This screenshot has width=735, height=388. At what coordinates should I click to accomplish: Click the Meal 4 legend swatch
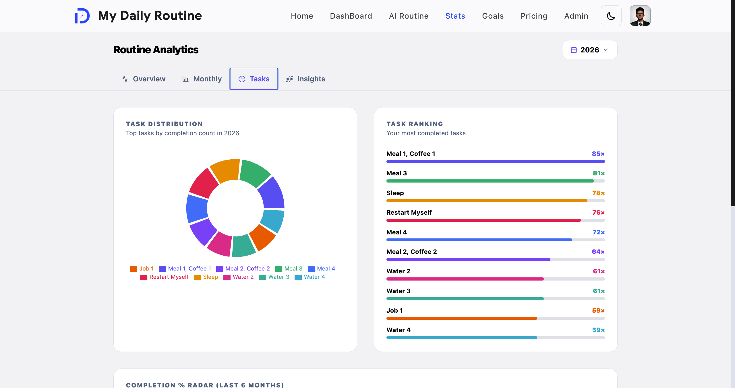pos(311,269)
